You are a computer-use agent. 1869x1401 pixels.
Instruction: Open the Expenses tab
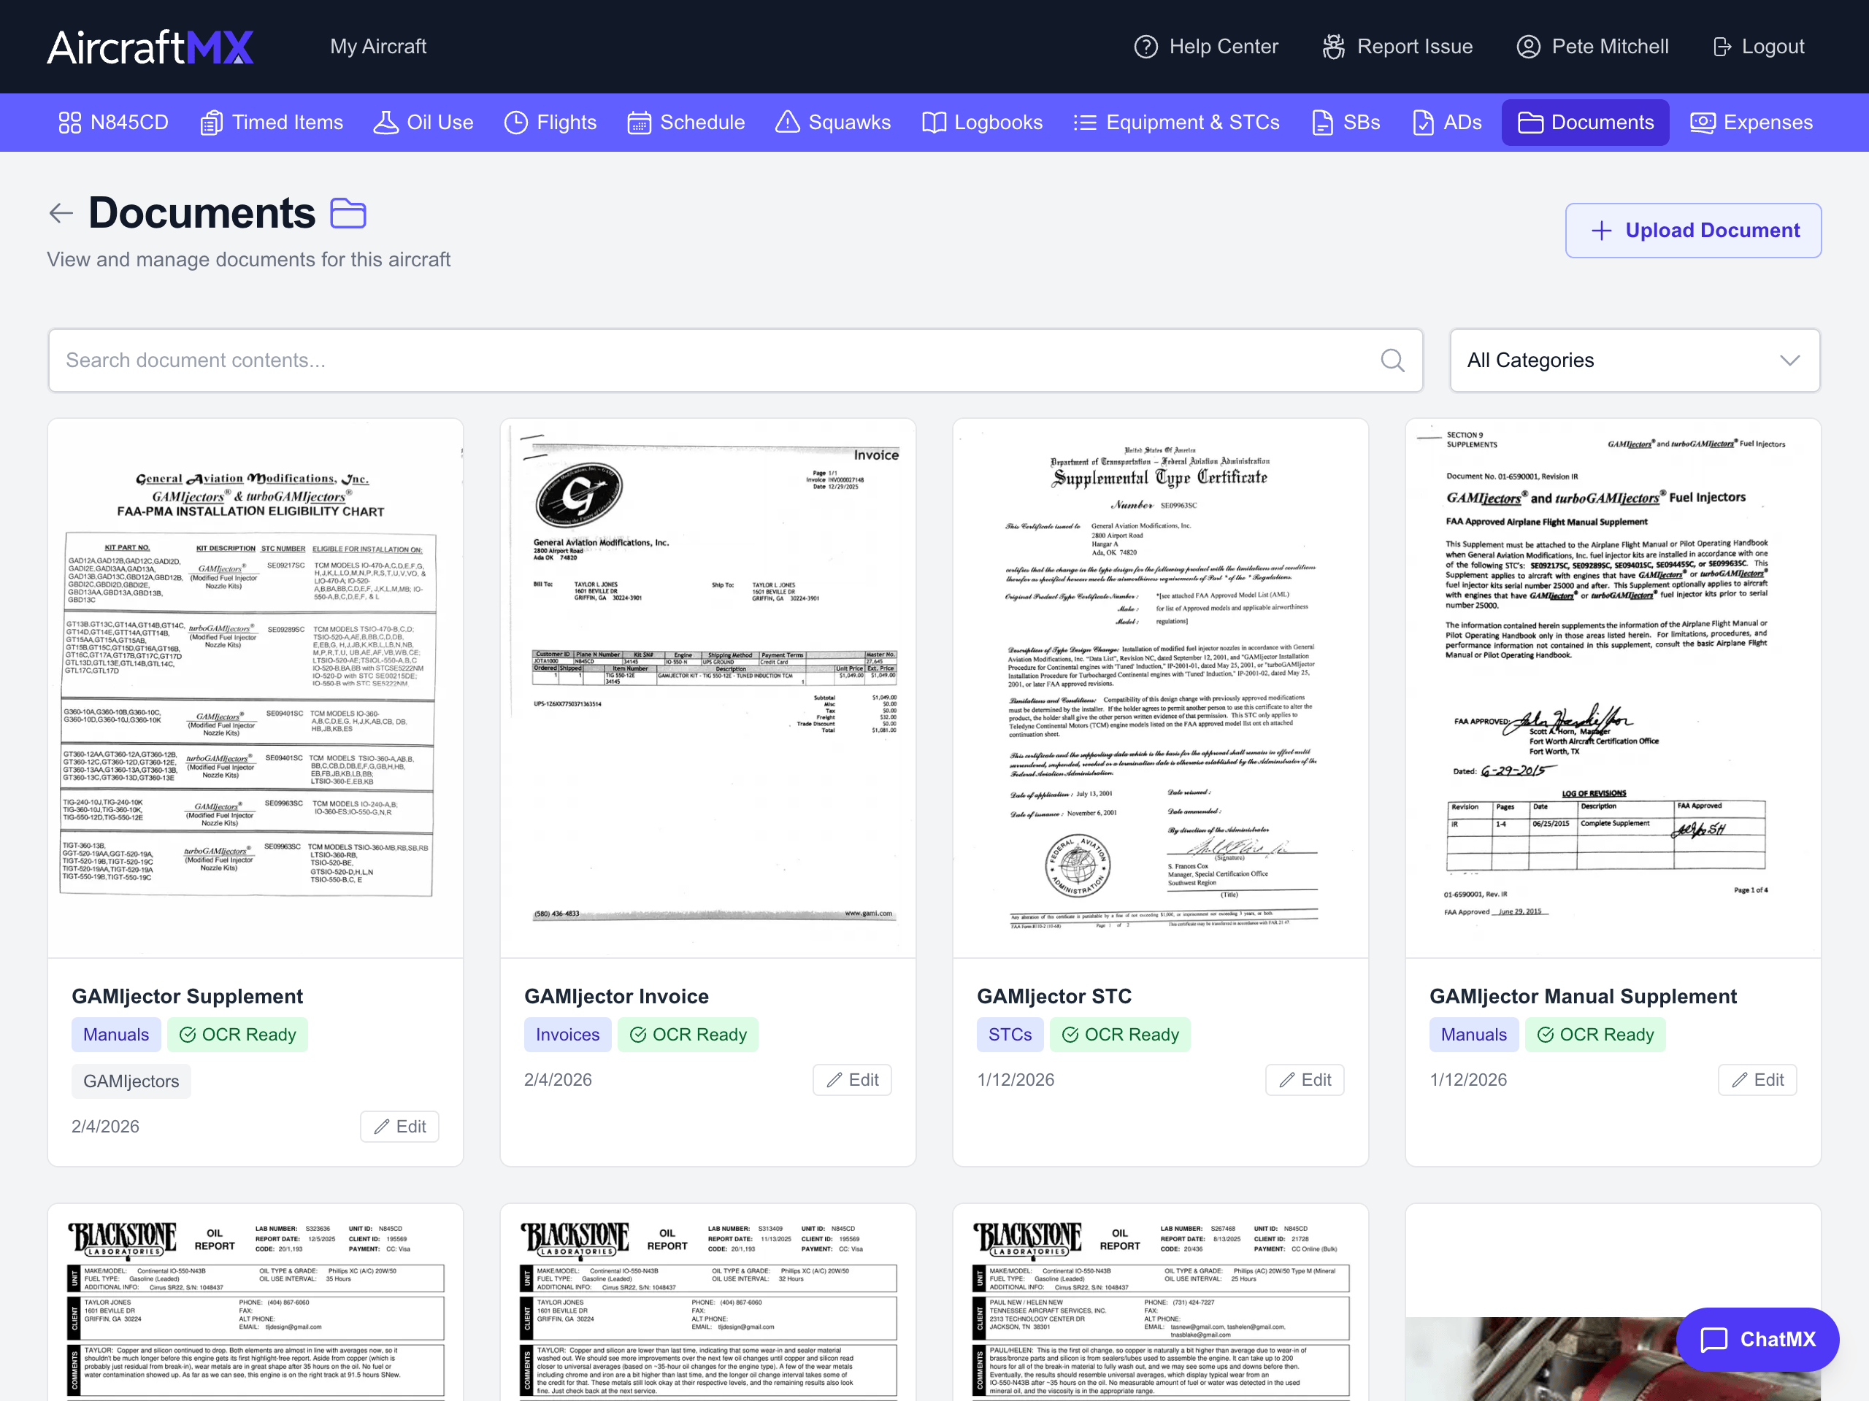click(1751, 123)
